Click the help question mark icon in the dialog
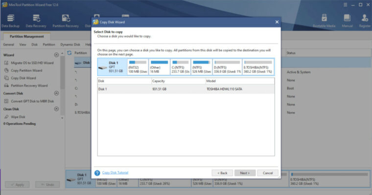Viewport: 372px width, 195px height. point(97,173)
